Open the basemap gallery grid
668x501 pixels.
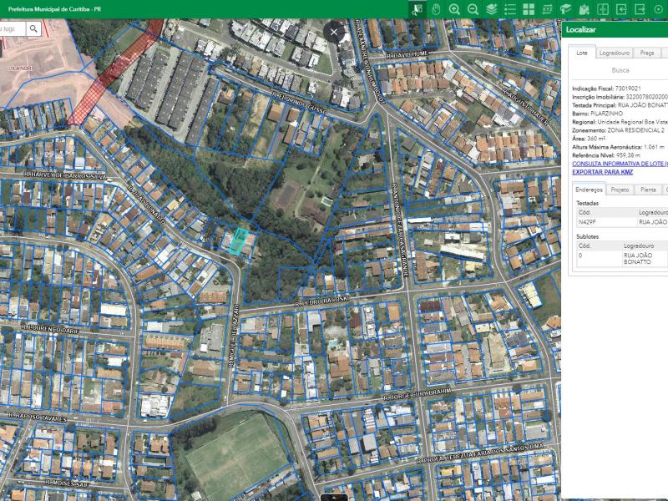[529, 8]
